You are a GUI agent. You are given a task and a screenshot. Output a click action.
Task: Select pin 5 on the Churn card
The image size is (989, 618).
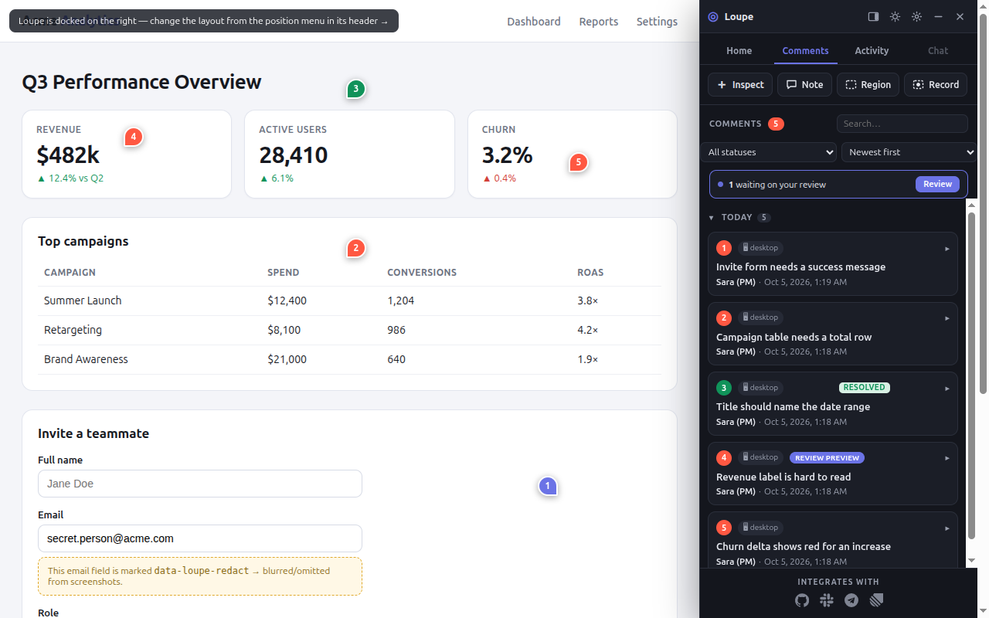point(578,163)
